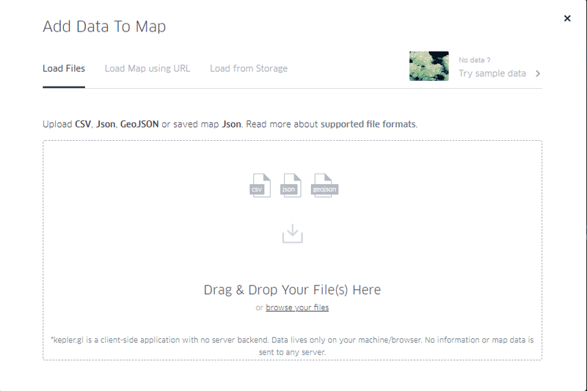Select the Load Files tab
Image resolution: width=587 pixels, height=391 pixels.
coord(64,68)
